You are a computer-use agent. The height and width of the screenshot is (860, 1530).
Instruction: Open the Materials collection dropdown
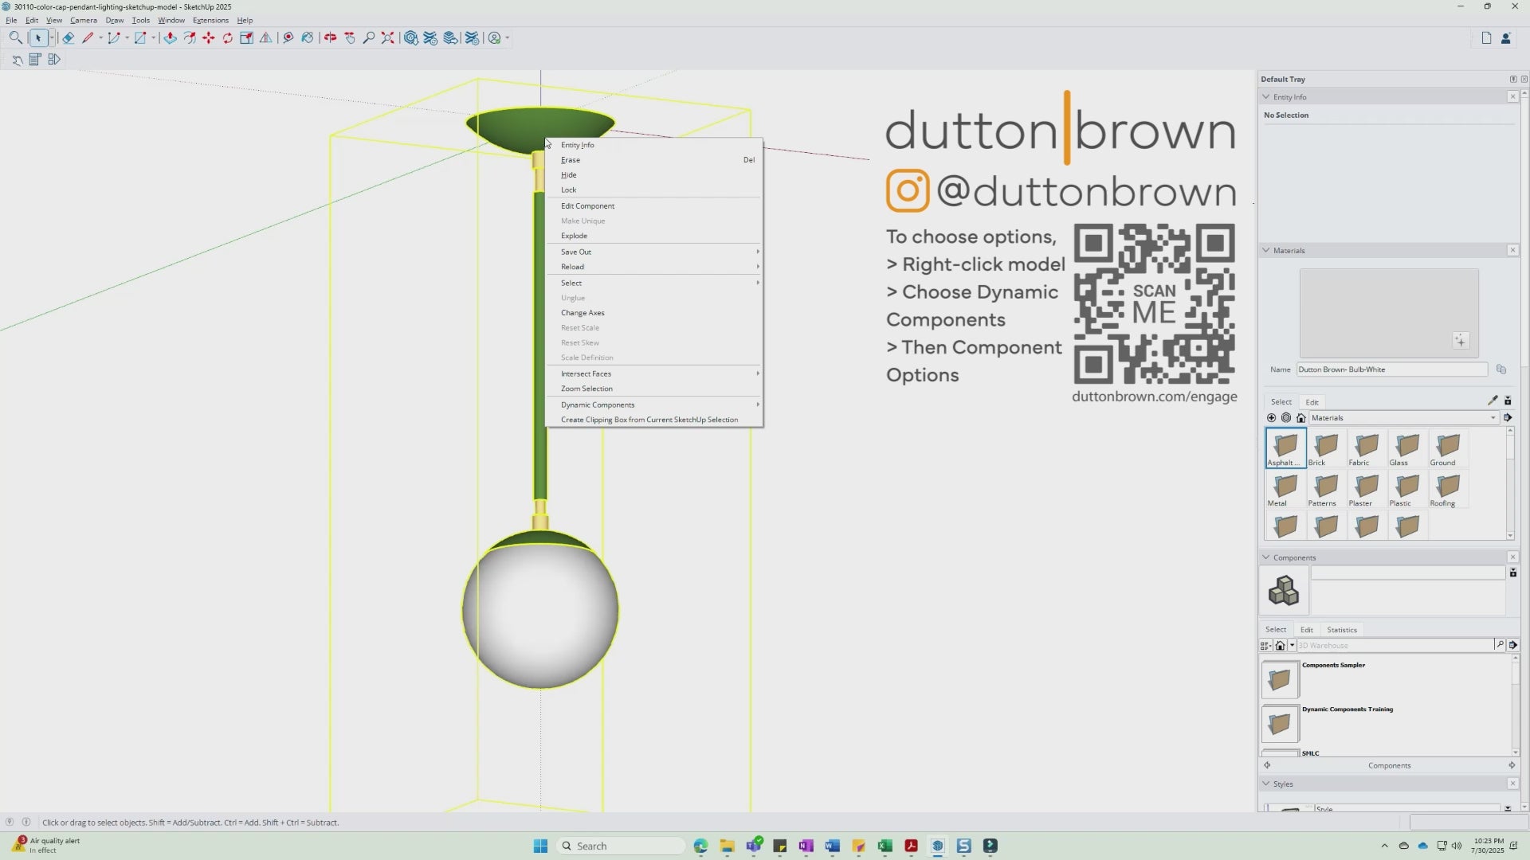(x=1492, y=417)
